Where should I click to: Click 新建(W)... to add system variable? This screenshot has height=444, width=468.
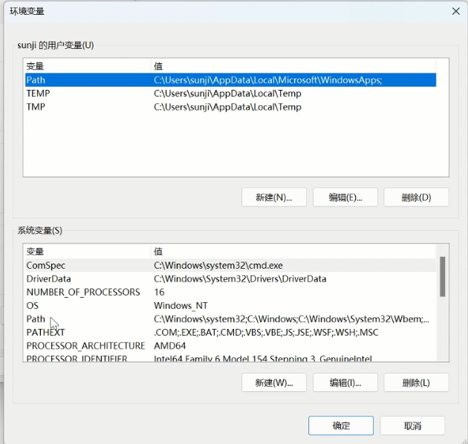pyautogui.click(x=273, y=382)
